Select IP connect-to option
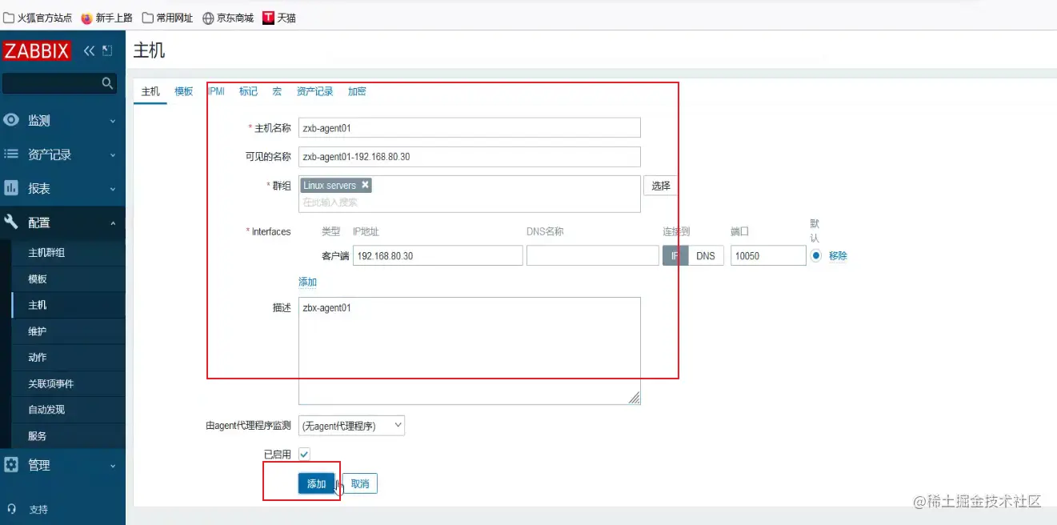The width and height of the screenshot is (1057, 525). point(675,255)
